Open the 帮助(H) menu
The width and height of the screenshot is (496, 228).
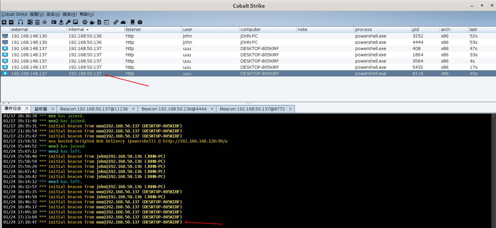[x=87, y=14]
